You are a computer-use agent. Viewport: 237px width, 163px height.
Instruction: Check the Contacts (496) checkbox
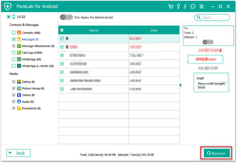(13, 33)
